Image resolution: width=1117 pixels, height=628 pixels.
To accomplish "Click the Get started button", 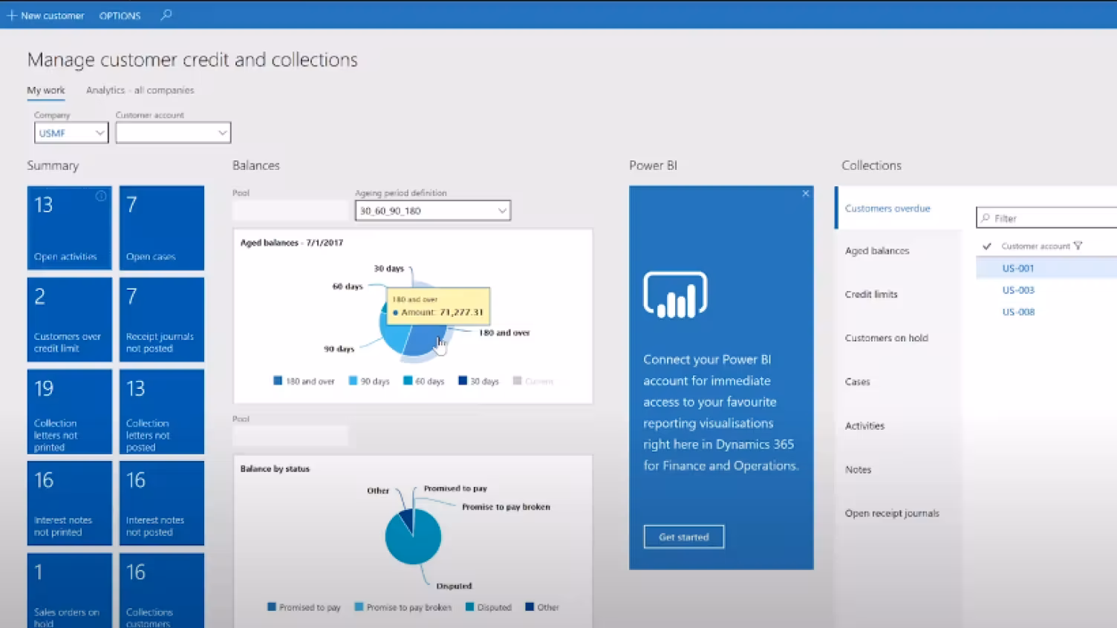I will pos(684,537).
